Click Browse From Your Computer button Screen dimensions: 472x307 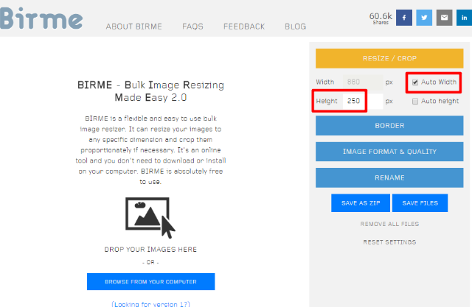(150, 282)
